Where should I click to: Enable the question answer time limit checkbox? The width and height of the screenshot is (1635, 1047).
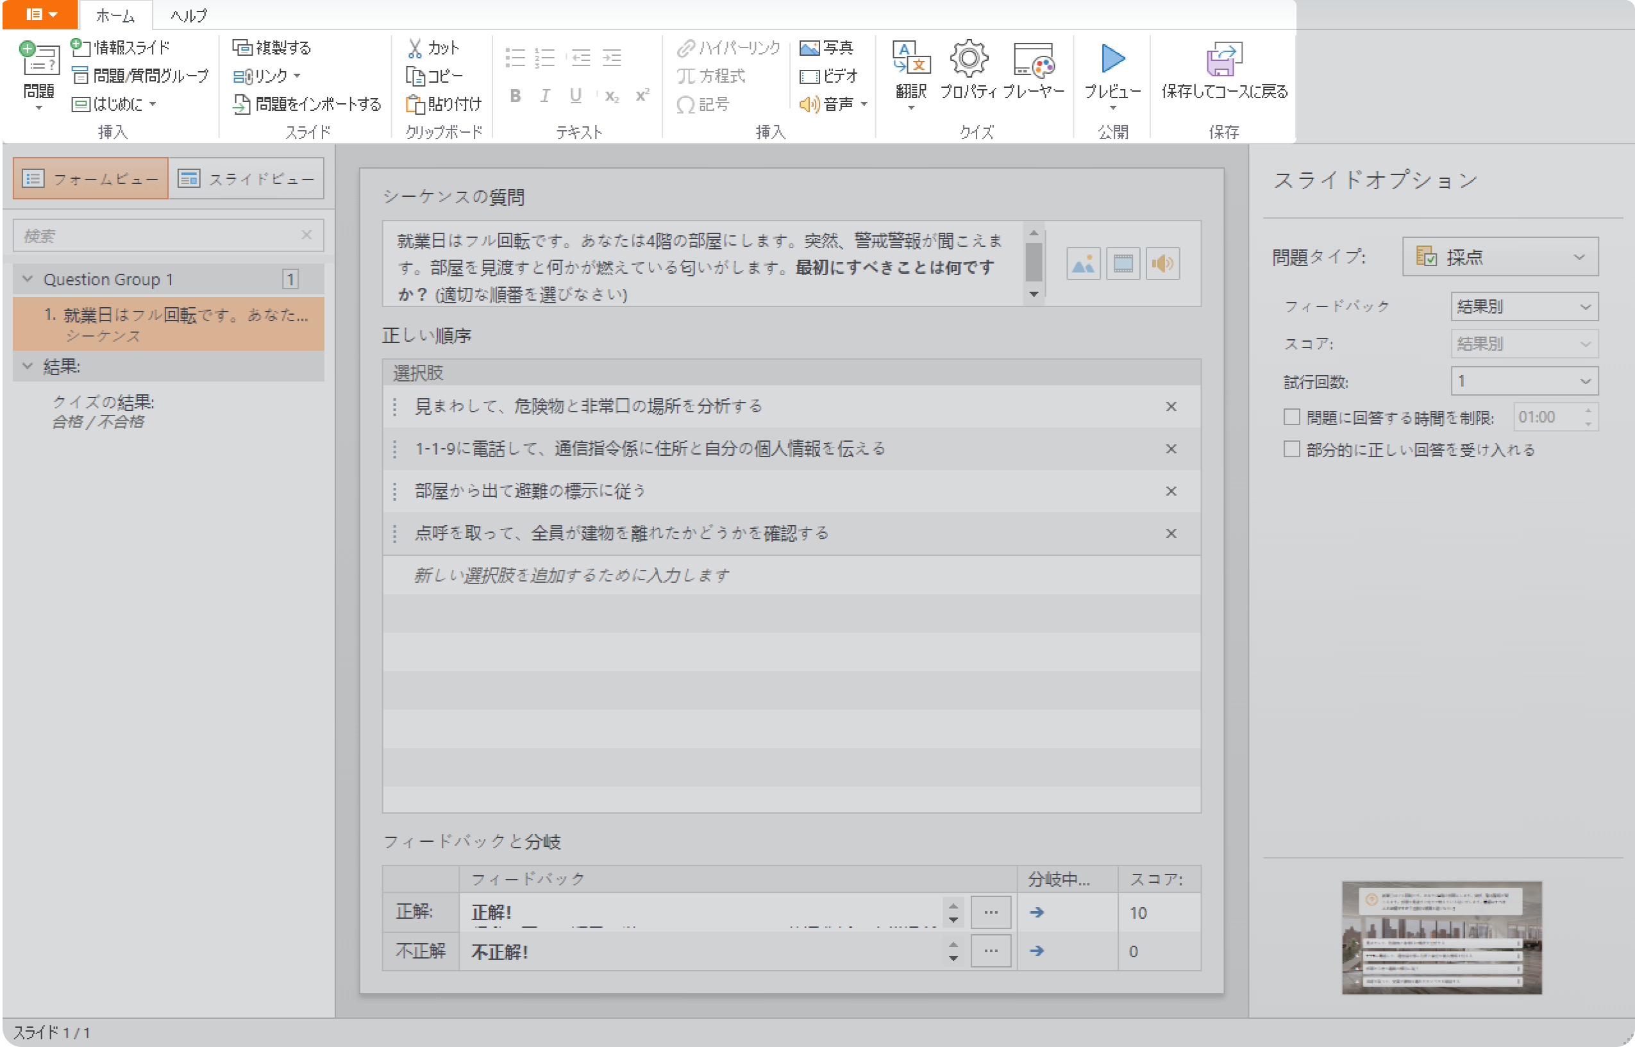coord(1292,417)
